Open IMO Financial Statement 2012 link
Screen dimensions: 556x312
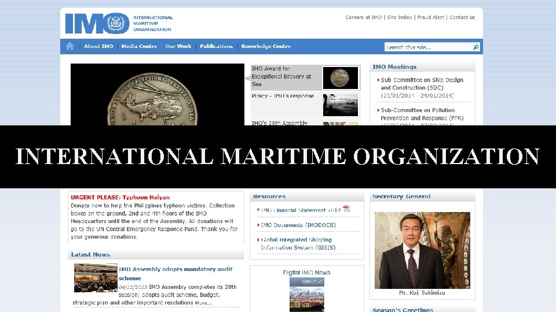point(301,210)
